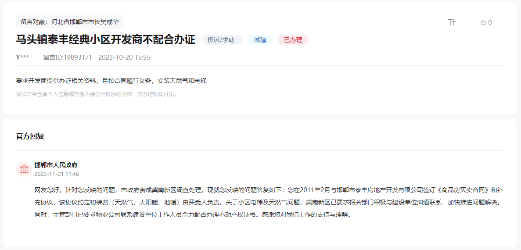
Task: Select the 投诉/求助 tag
Action: 222,40
